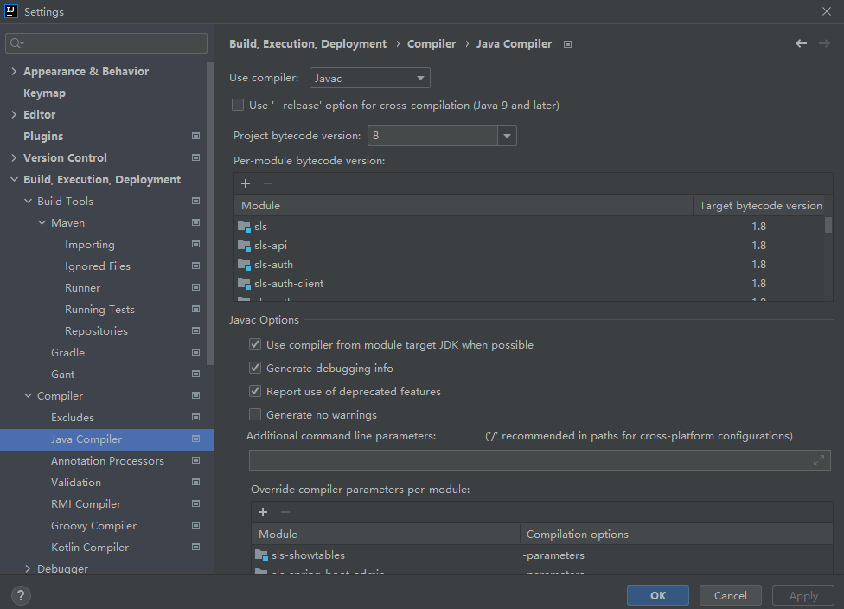Click the Apply button
Screen dimensions: 844x609
803,595
